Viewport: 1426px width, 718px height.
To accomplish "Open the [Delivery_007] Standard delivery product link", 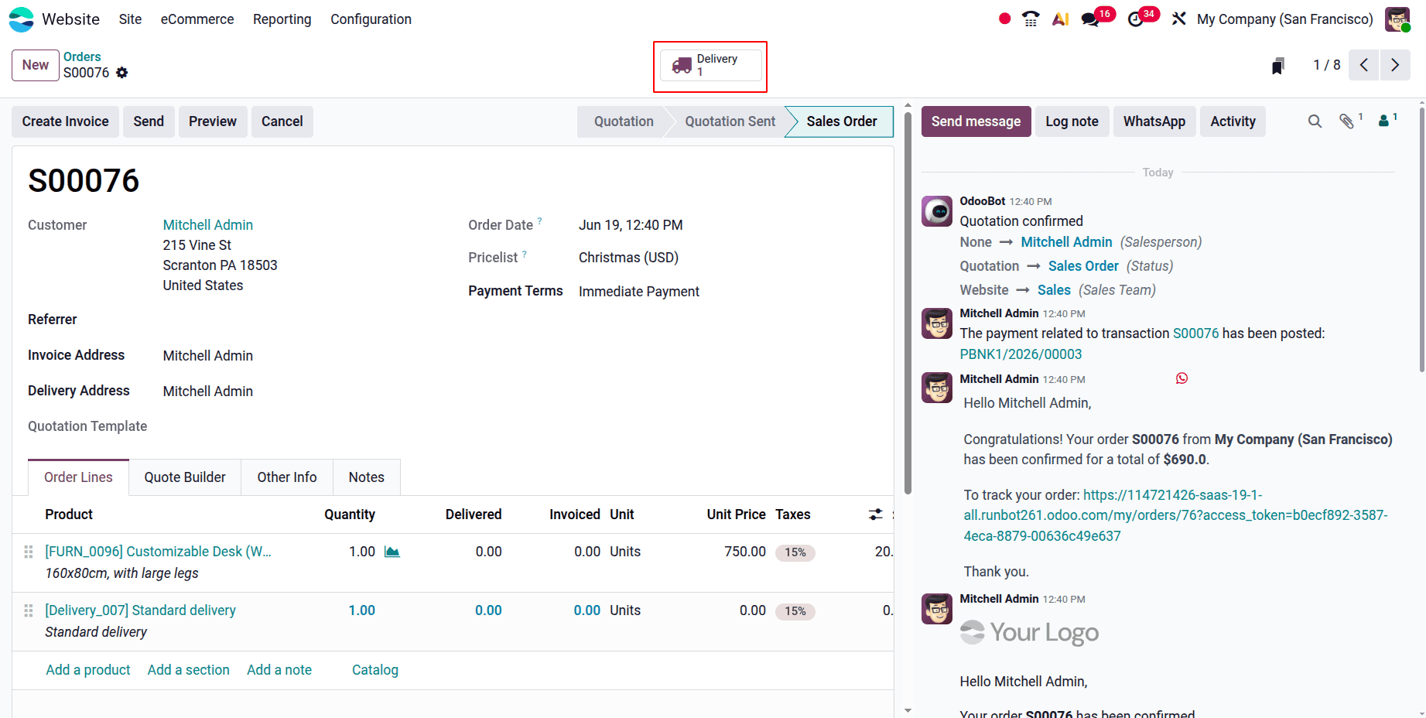I will (x=141, y=610).
